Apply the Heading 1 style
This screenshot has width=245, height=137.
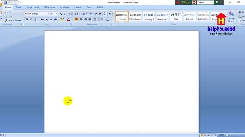tap(149, 16)
